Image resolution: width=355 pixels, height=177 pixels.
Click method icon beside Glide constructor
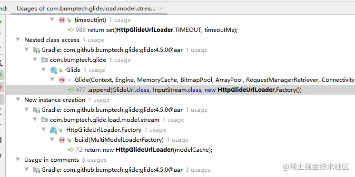pyautogui.click(x=62, y=80)
